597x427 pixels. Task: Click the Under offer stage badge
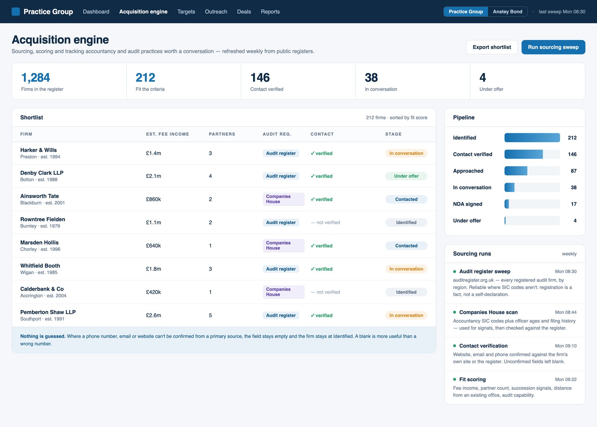[x=406, y=176]
